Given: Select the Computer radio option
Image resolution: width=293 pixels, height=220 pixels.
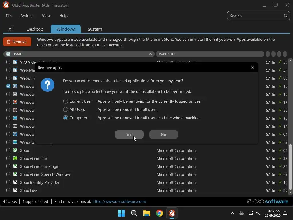Looking at the screenshot, I should (66, 118).
